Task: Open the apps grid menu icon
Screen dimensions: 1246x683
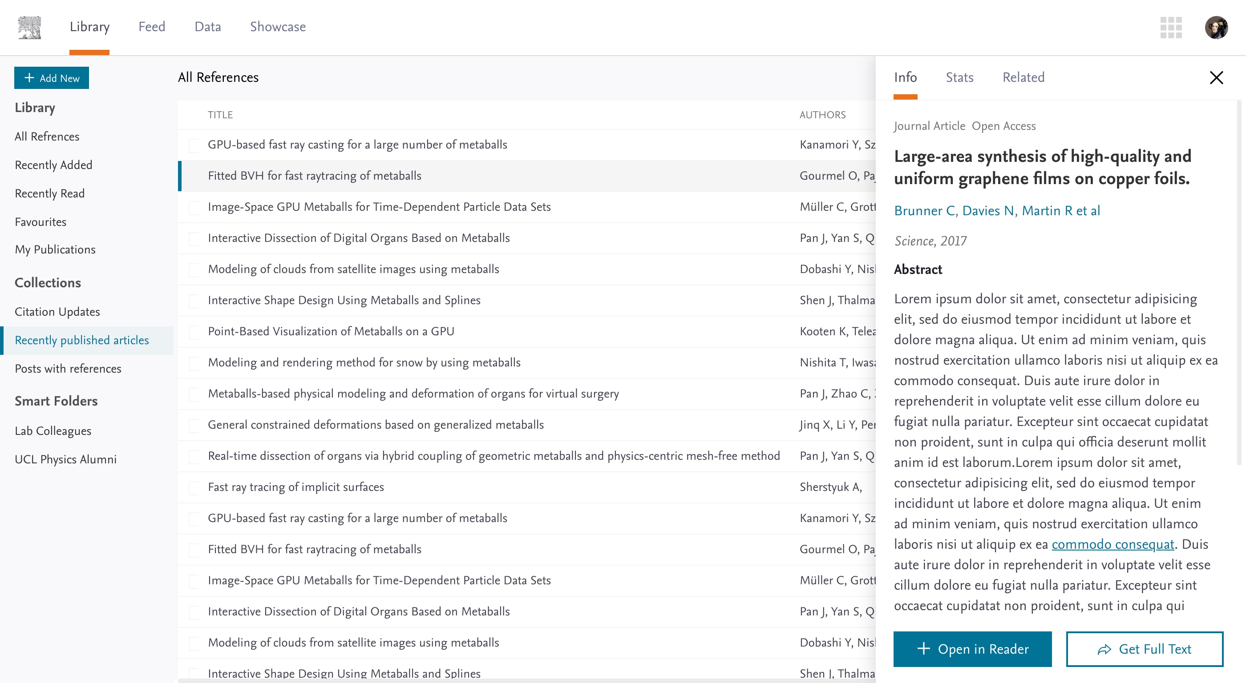Action: pyautogui.click(x=1171, y=28)
